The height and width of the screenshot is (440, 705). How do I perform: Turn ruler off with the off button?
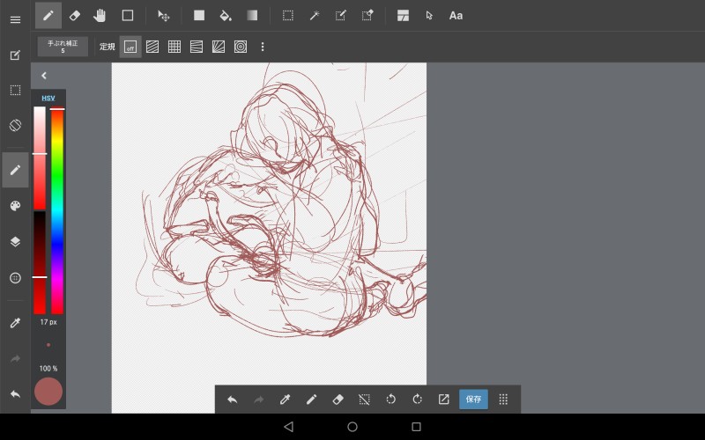[130, 47]
